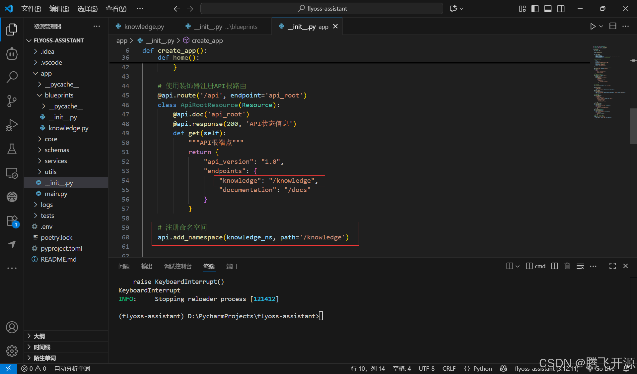Collapse the blueprints folder
Screen dimensions: 637x374
coord(59,95)
